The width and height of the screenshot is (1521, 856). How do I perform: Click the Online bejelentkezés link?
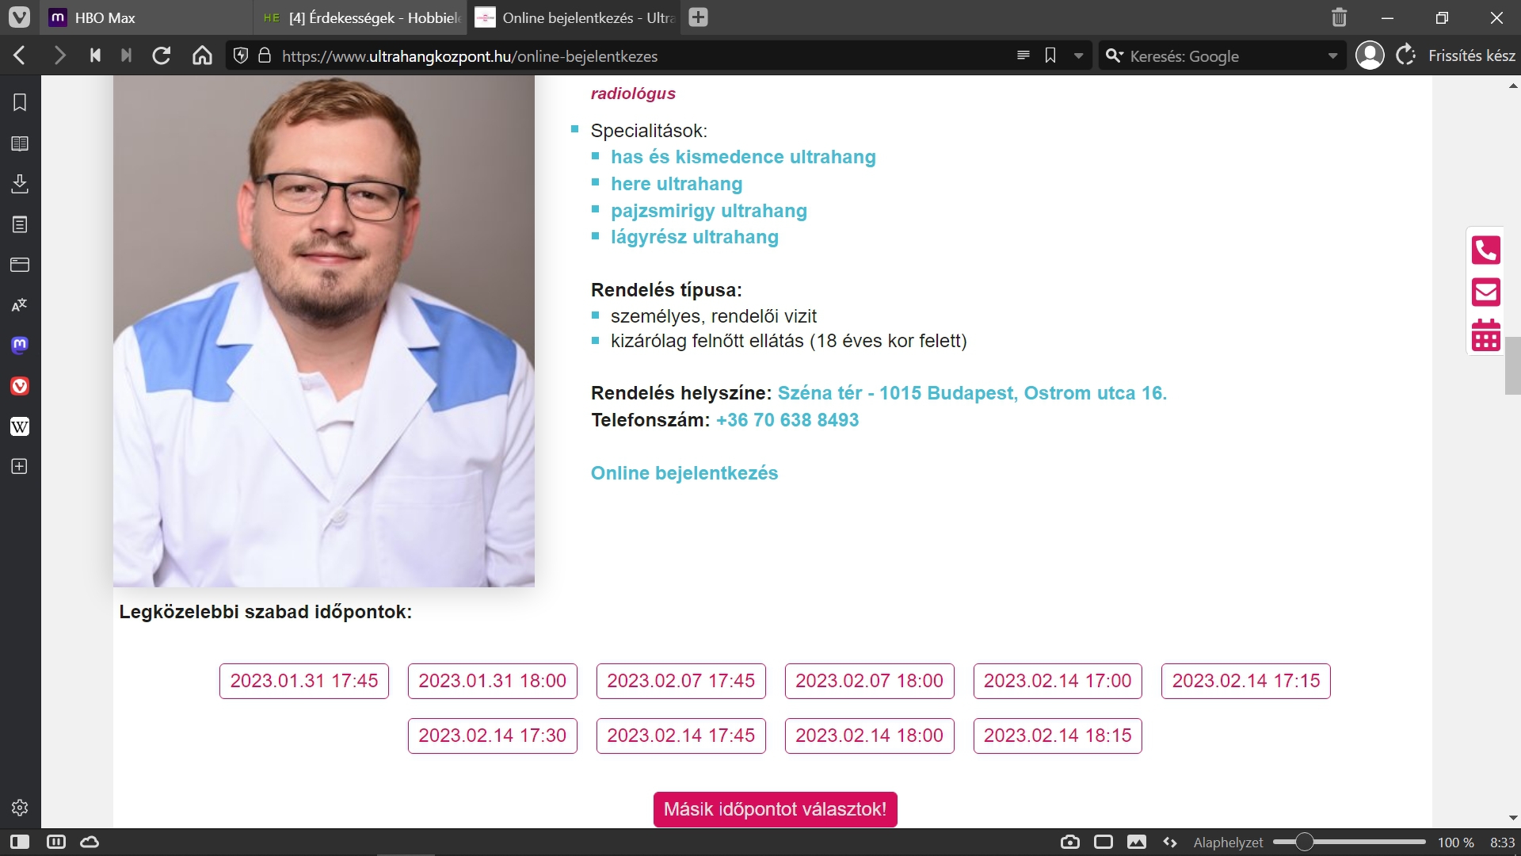(x=684, y=473)
